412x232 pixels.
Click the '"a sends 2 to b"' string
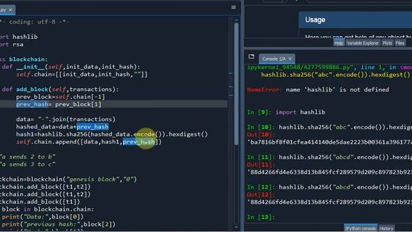coord(28,157)
